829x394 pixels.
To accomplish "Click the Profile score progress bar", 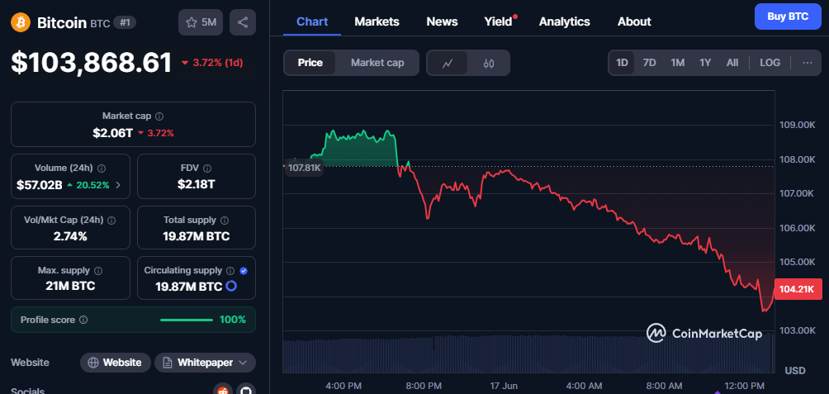I will pyautogui.click(x=186, y=320).
